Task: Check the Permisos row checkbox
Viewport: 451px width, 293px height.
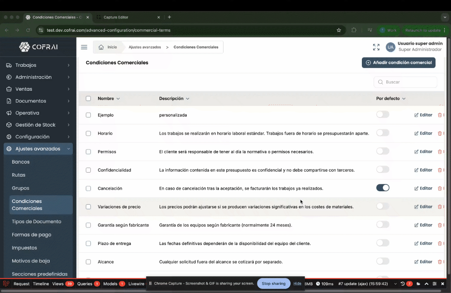Action: point(88,152)
